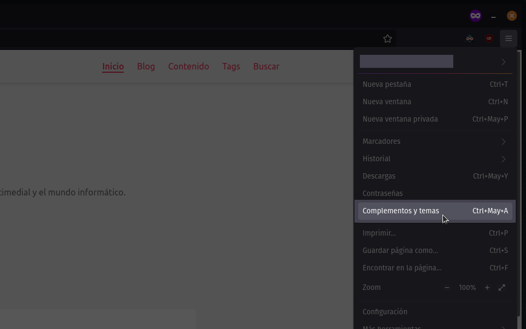Minimize the browser window
526x329 pixels.
point(493,16)
